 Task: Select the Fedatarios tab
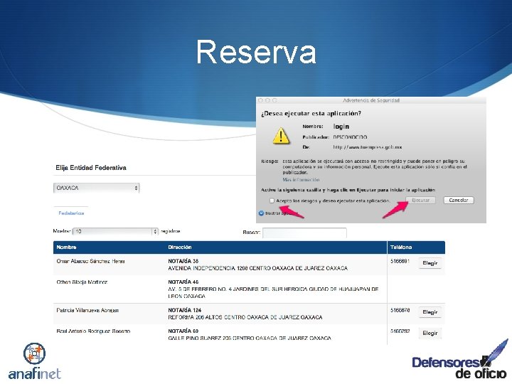71,213
